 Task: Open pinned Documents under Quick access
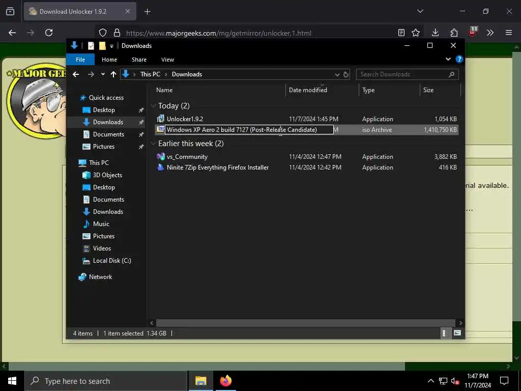coord(108,134)
